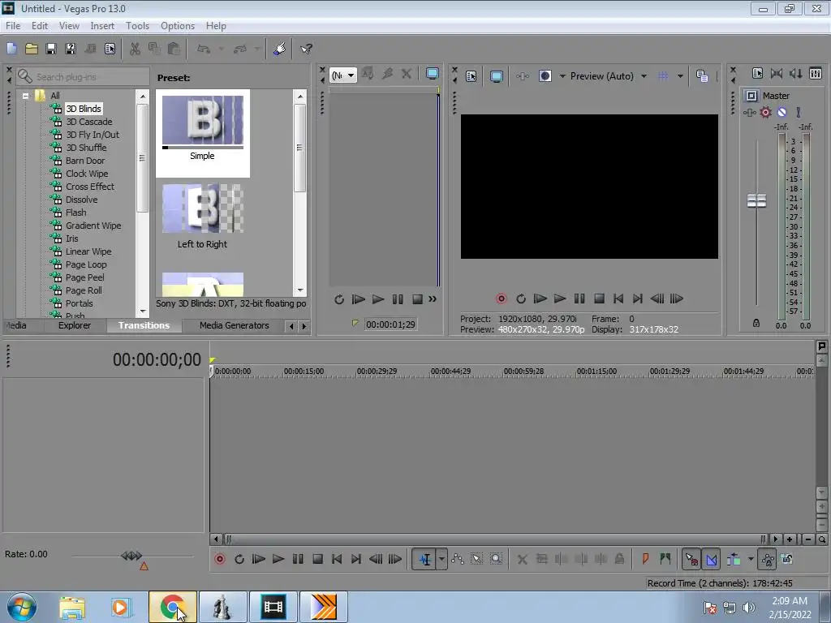Viewport: 831px width, 623px height.
Task: Save project using the floppy disk icon
Action: [51, 49]
